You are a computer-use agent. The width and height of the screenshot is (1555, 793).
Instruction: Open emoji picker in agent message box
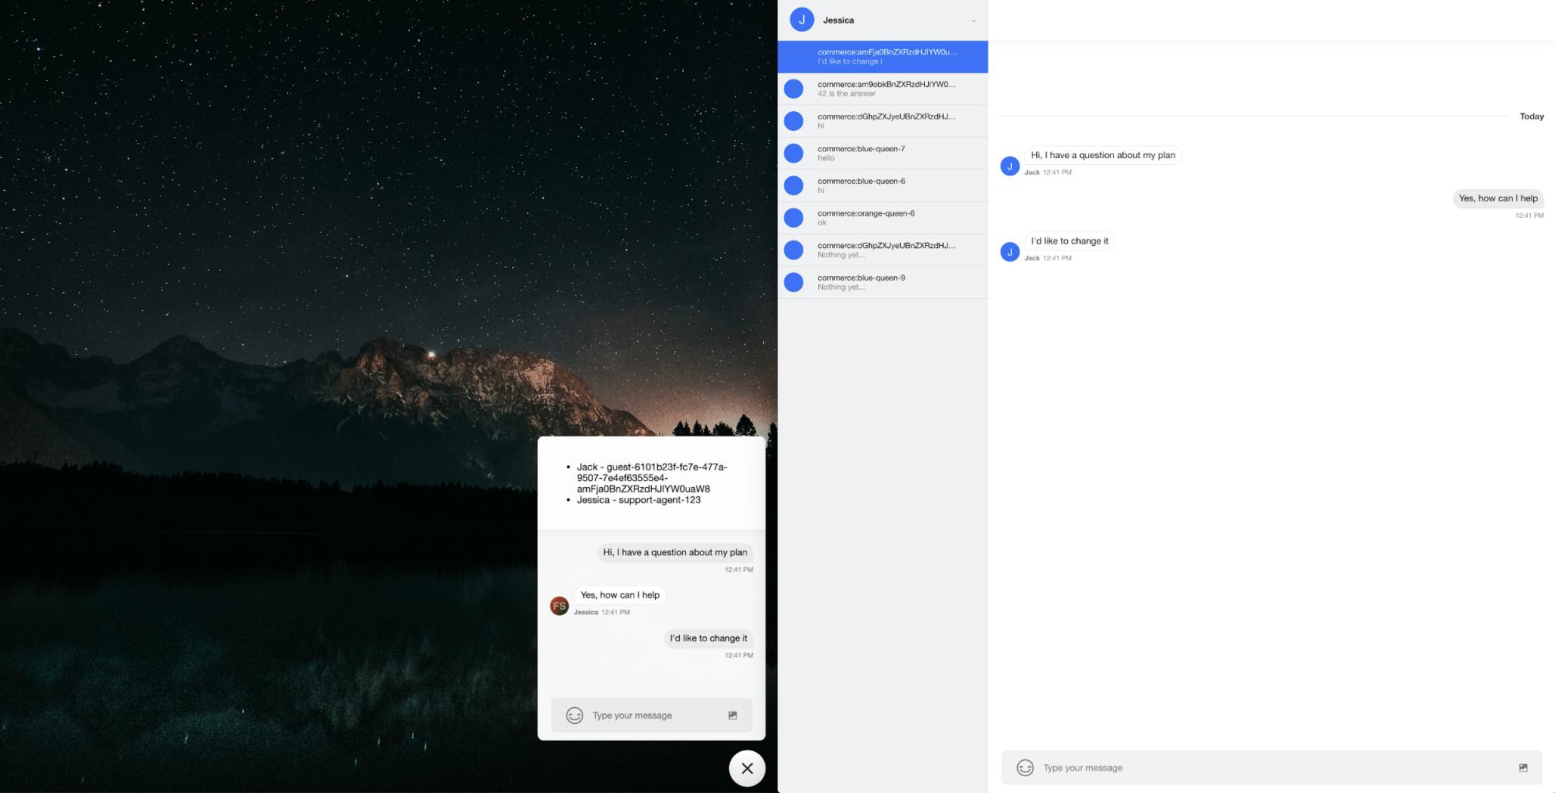[x=1025, y=767]
